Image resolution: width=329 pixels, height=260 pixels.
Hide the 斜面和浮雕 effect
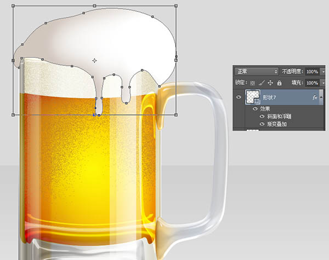262,116
